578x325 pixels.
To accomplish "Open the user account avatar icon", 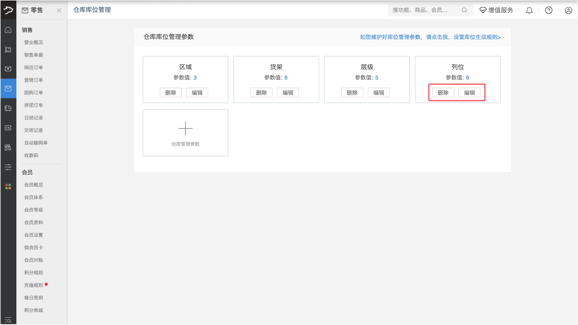I will pos(568,10).
